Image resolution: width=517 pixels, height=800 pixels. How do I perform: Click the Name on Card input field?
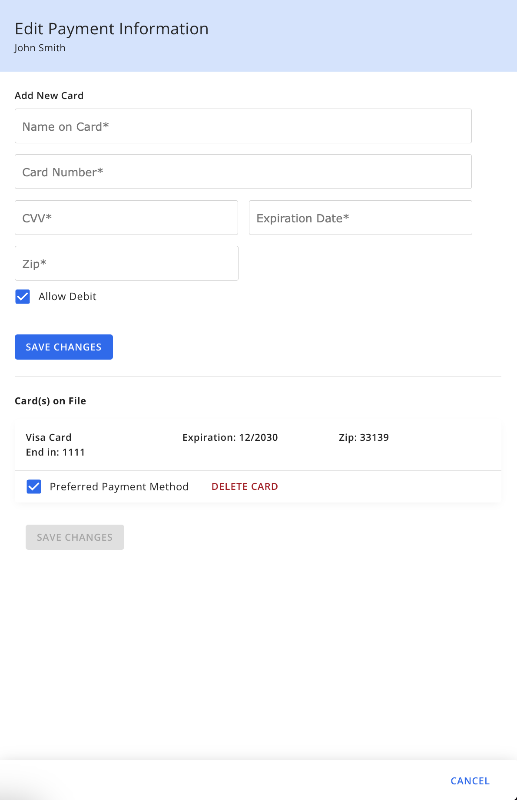click(x=243, y=126)
